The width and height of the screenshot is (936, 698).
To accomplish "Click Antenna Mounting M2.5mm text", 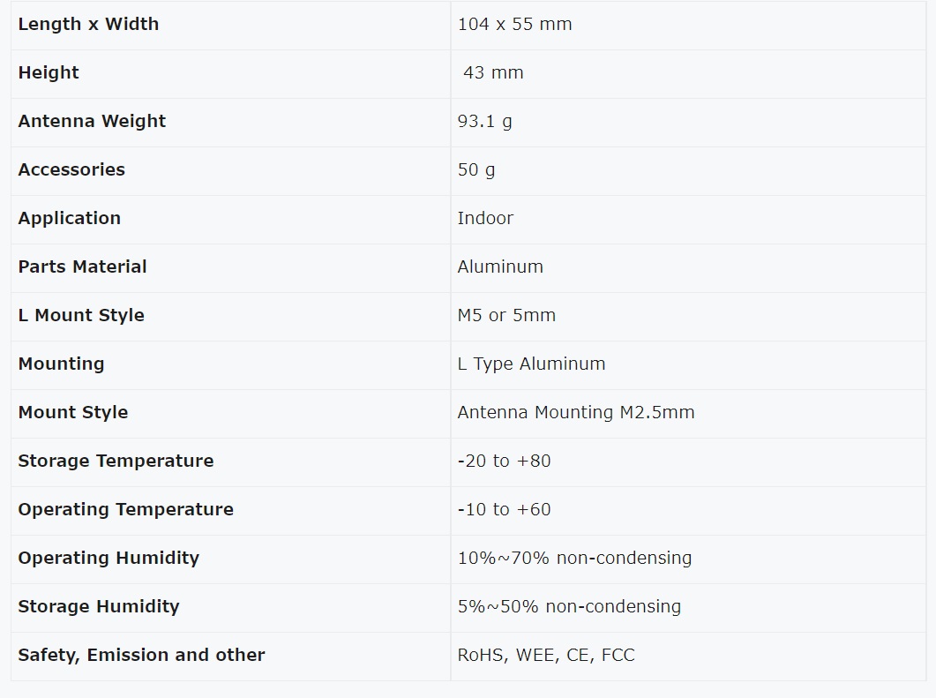I will click(576, 413).
